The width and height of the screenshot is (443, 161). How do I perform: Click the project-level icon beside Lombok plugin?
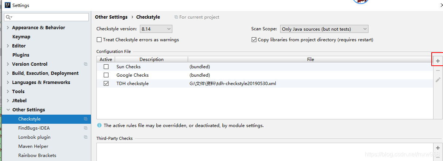pos(85,137)
